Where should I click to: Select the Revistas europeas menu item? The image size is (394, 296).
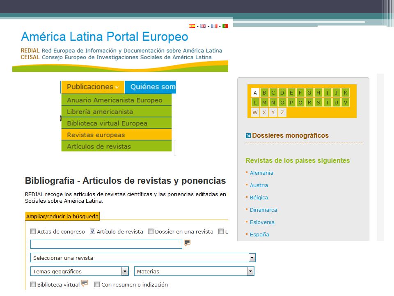coord(116,135)
